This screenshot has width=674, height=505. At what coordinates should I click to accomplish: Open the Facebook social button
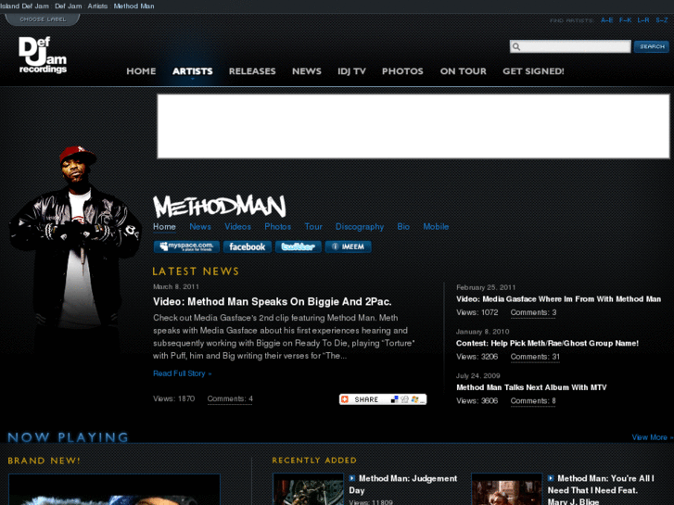tap(248, 246)
